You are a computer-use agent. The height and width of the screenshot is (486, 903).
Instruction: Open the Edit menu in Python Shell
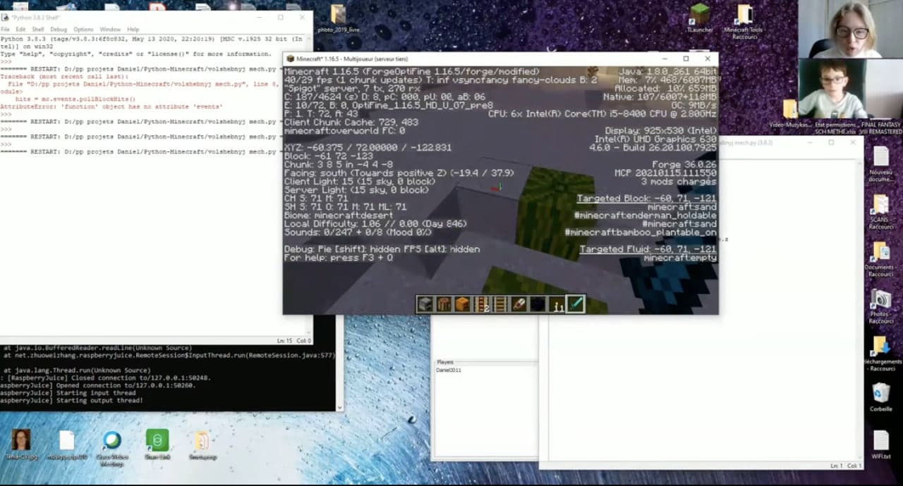pyautogui.click(x=20, y=30)
